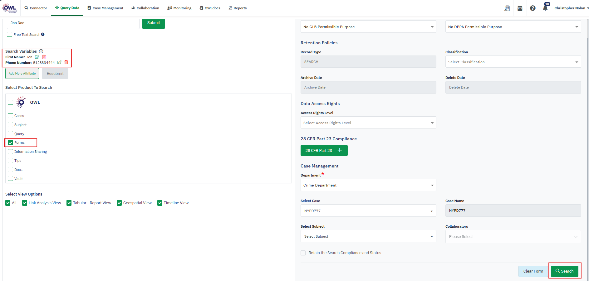Viewport: 589px width, 281px height.
Task: Uncheck the Forms product checkbox
Action: tap(11, 143)
